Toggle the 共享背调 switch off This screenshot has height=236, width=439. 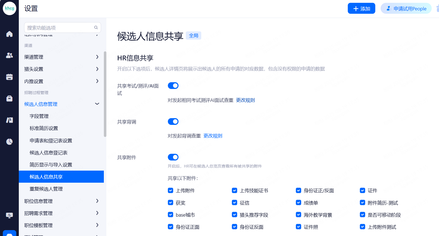pyautogui.click(x=173, y=122)
